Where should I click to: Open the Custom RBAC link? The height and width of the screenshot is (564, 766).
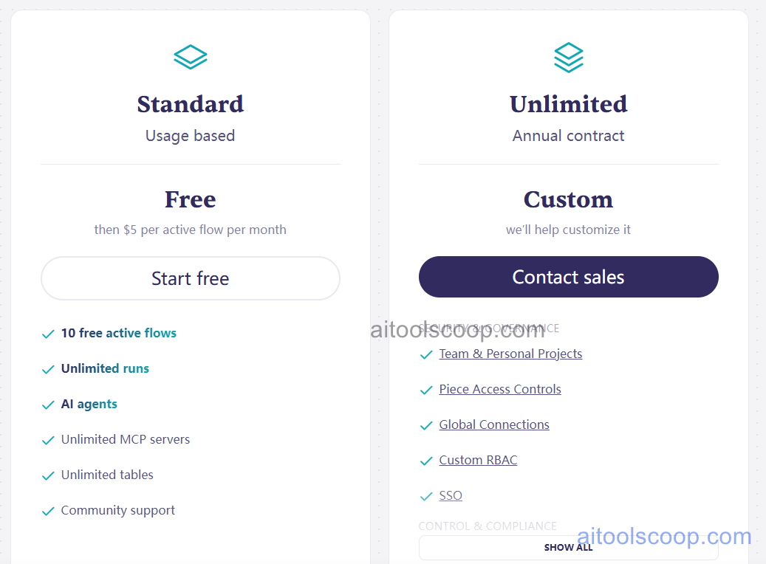click(x=478, y=460)
